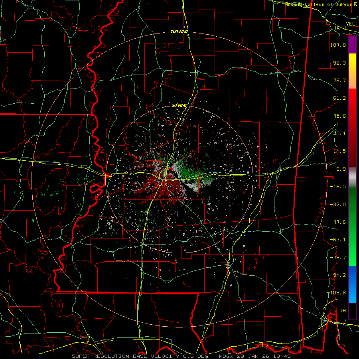The image size is (359, 359).
Task: Click the VEL legend title
Action: coord(351,24)
